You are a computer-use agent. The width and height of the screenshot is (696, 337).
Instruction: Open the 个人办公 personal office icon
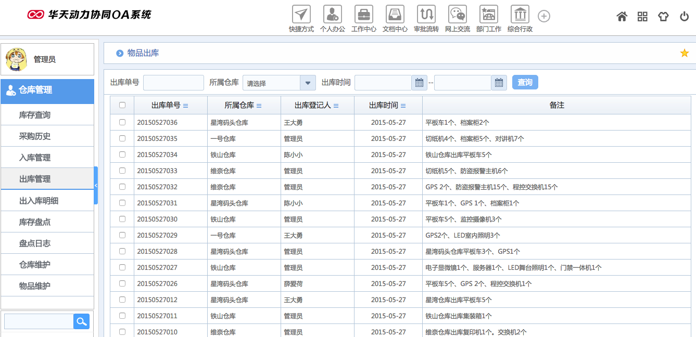[333, 15]
